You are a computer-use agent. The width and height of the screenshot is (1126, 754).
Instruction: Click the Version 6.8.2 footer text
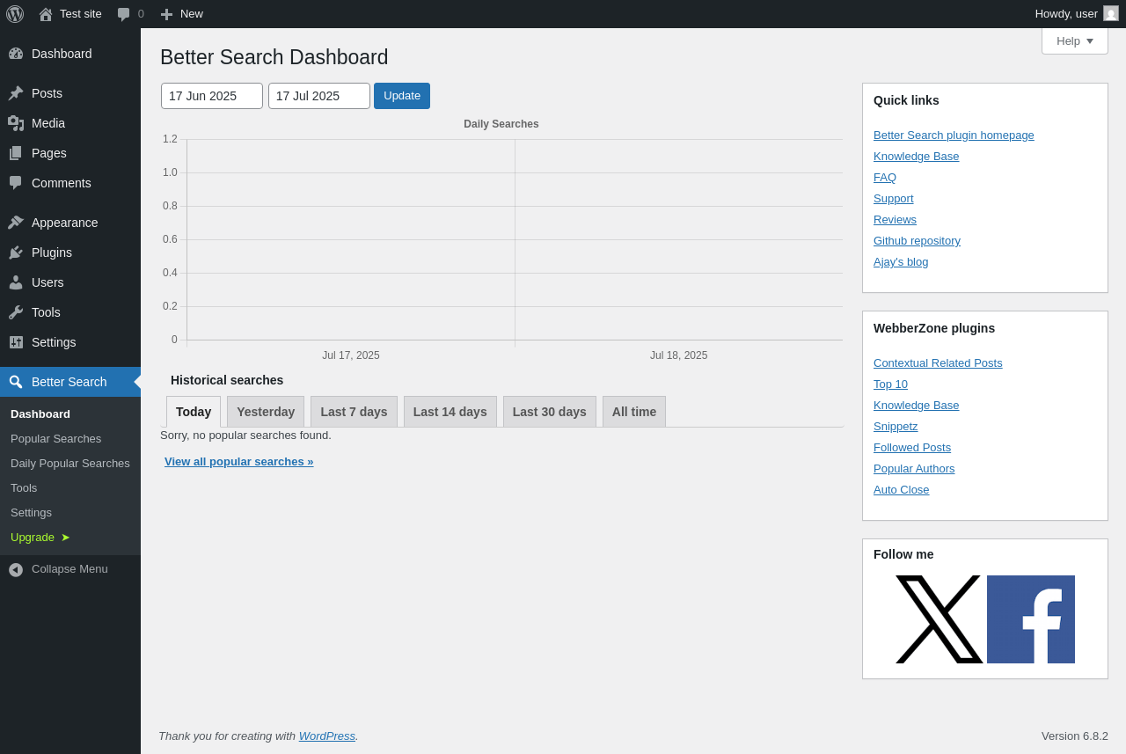1075,736
